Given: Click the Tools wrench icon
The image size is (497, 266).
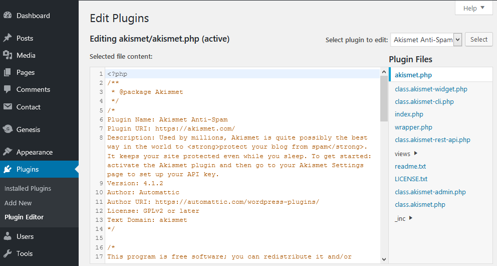Looking at the screenshot, I should 8,253.
